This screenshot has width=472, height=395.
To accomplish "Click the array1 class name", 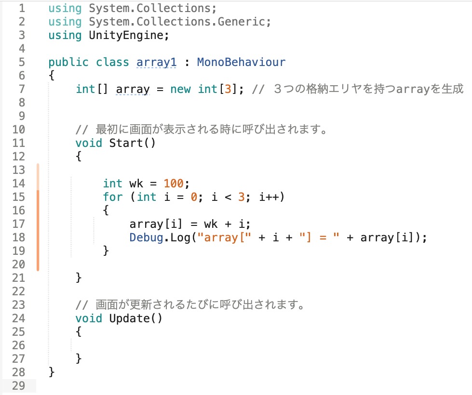I will click(x=157, y=62).
